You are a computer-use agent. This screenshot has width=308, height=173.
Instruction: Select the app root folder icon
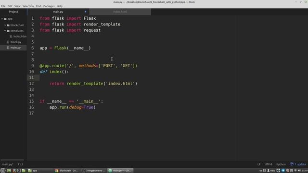pyautogui.click(x=5, y=19)
